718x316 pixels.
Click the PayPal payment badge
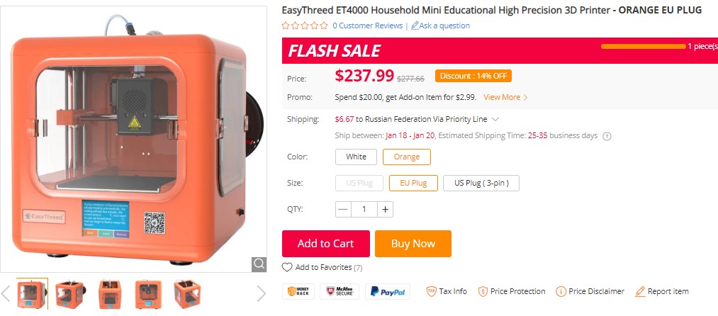pos(387,291)
